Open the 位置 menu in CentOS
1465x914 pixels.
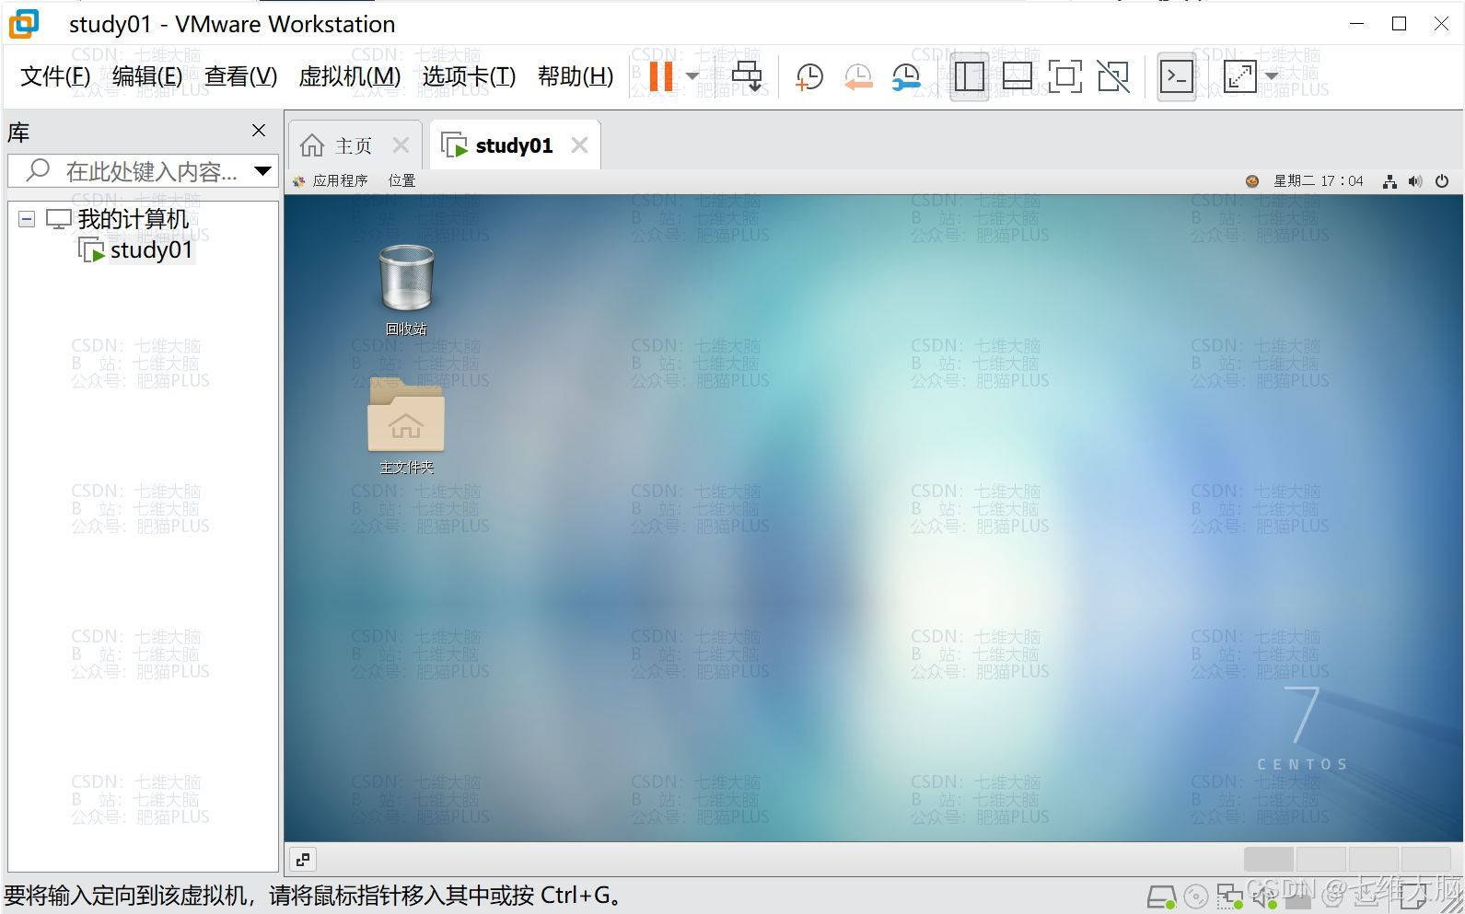[x=401, y=180]
